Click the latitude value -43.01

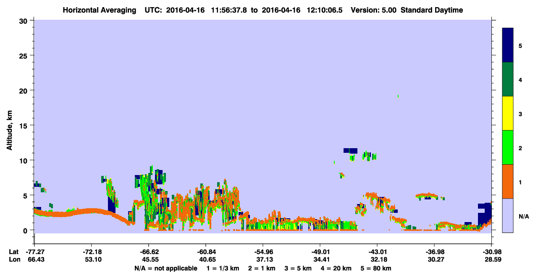pos(377,252)
